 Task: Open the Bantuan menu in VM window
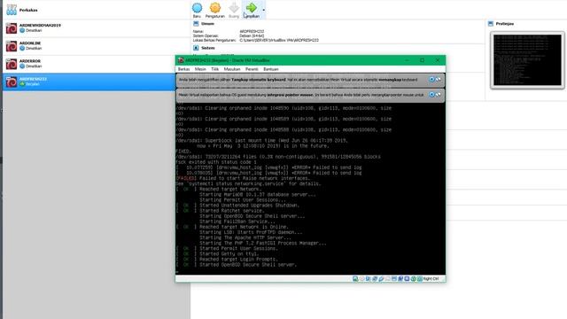tap(270, 69)
